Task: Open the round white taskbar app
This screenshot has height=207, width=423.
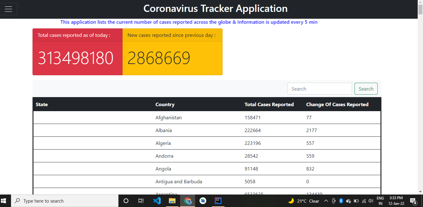Action: [x=203, y=201]
